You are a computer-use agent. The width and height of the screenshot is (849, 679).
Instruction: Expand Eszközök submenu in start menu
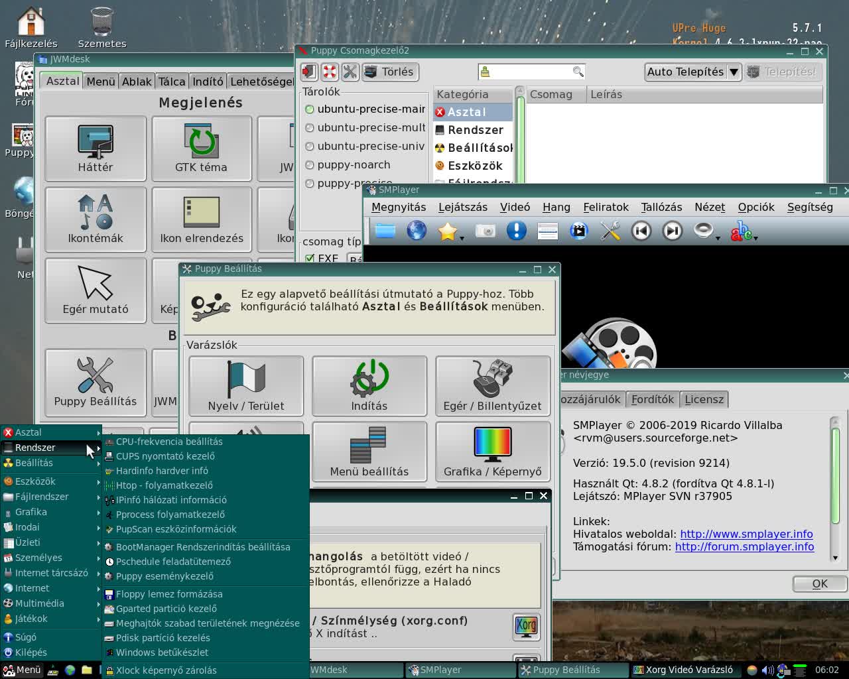(x=50, y=481)
